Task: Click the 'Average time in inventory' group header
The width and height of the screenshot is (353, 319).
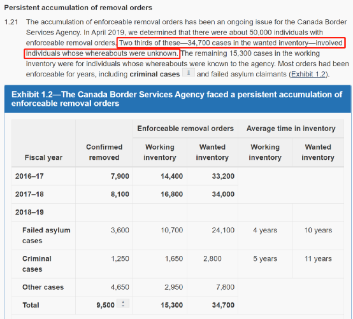Action: click(291, 129)
